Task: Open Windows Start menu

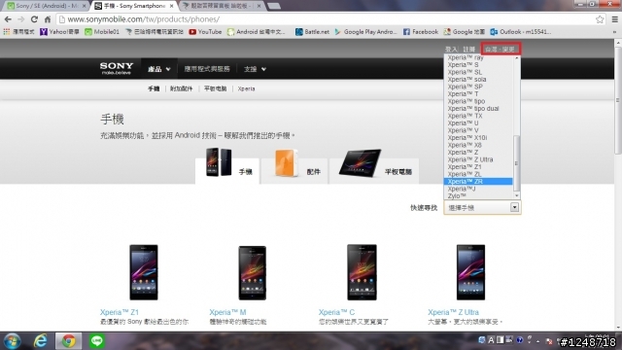Action: coord(13,341)
